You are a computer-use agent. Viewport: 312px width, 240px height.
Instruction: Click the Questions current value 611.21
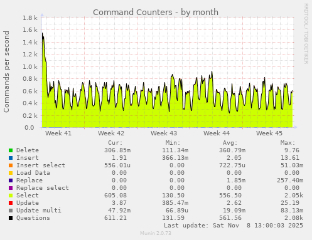click(x=116, y=218)
